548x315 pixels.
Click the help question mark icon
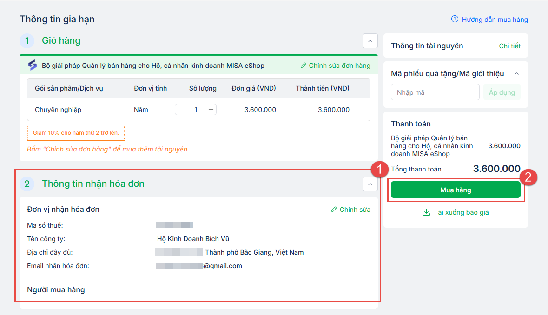pyautogui.click(x=455, y=20)
